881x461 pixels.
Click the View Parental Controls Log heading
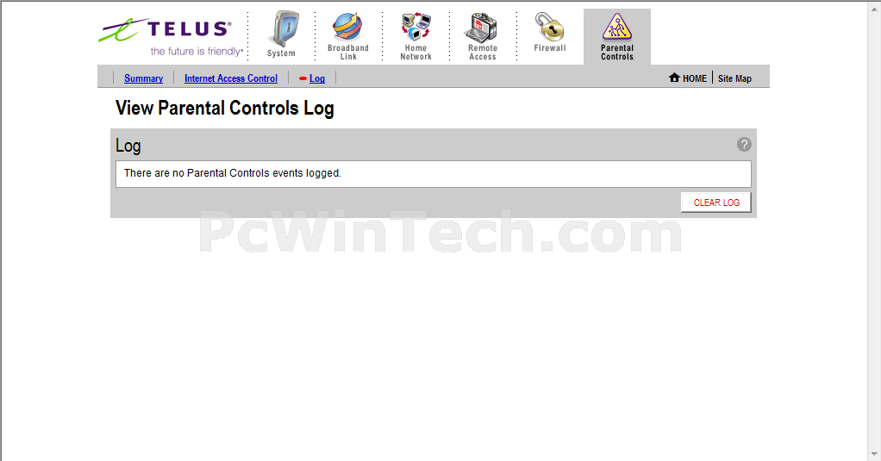pyautogui.click(x=225, y=108)
